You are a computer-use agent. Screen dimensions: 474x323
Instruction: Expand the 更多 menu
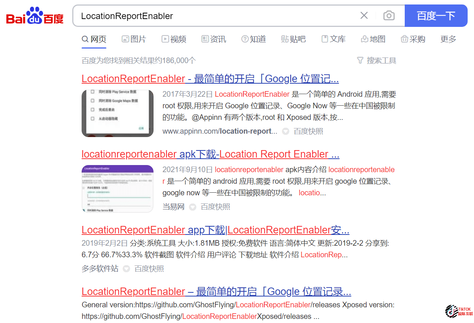[x=448, y=39]
